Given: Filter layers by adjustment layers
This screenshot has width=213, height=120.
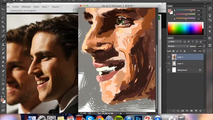Looking at the screenshot, I should pyautogui.click(x=189, y=42).
